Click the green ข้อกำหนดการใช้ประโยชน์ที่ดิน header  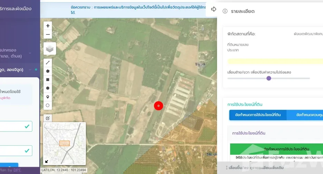pos(276,149)
